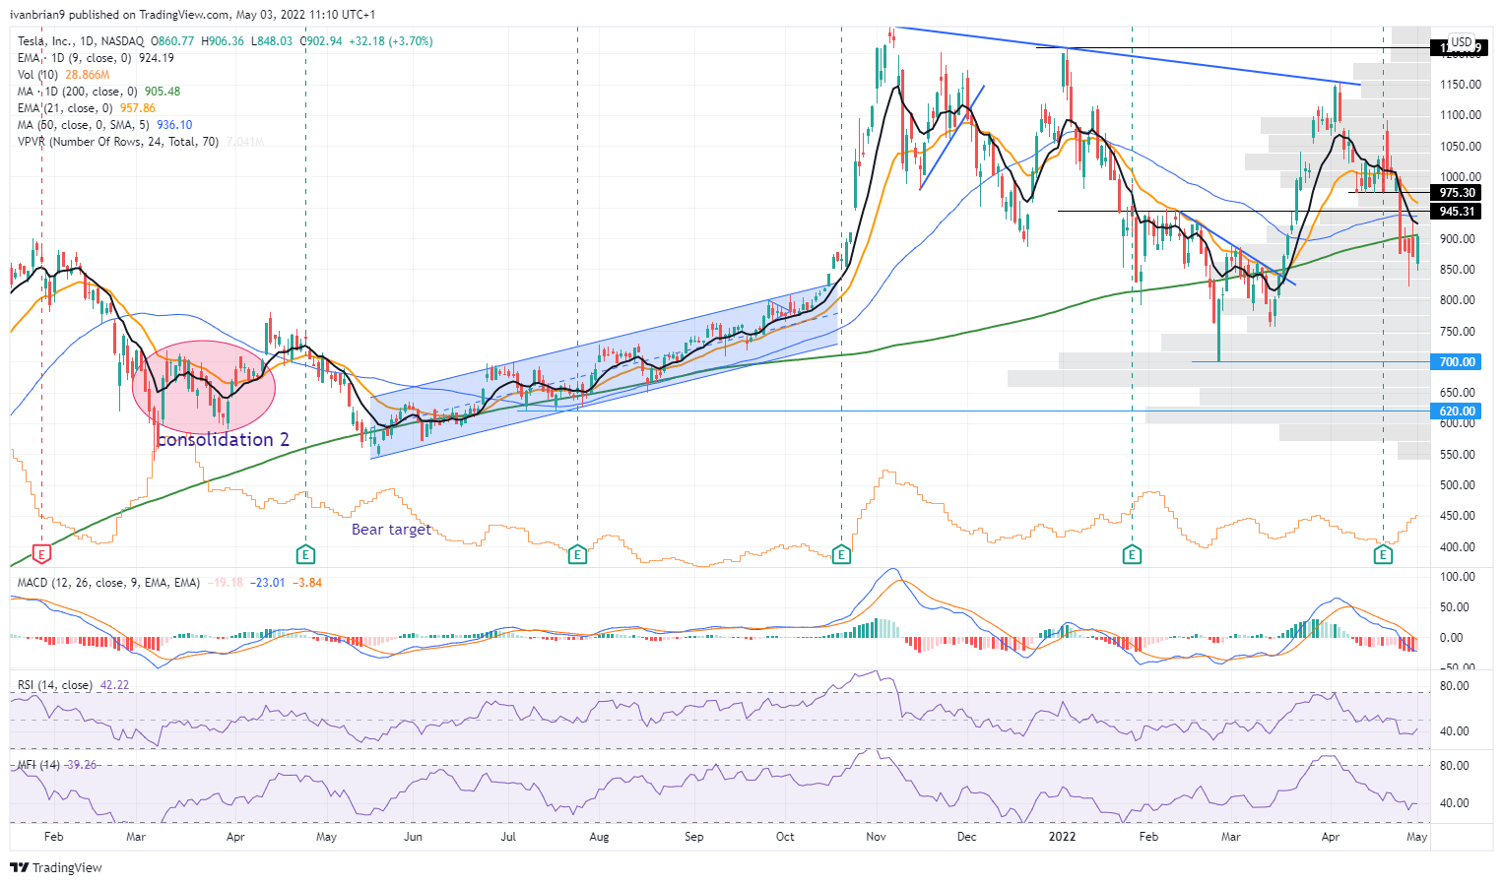Click the earnings E marker before Nov
The image size is (1503, 885).
[x=841, y=554]
